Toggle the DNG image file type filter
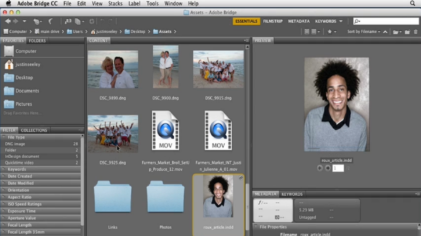Viewport: 421px width, 236px height. pos(15,144)
